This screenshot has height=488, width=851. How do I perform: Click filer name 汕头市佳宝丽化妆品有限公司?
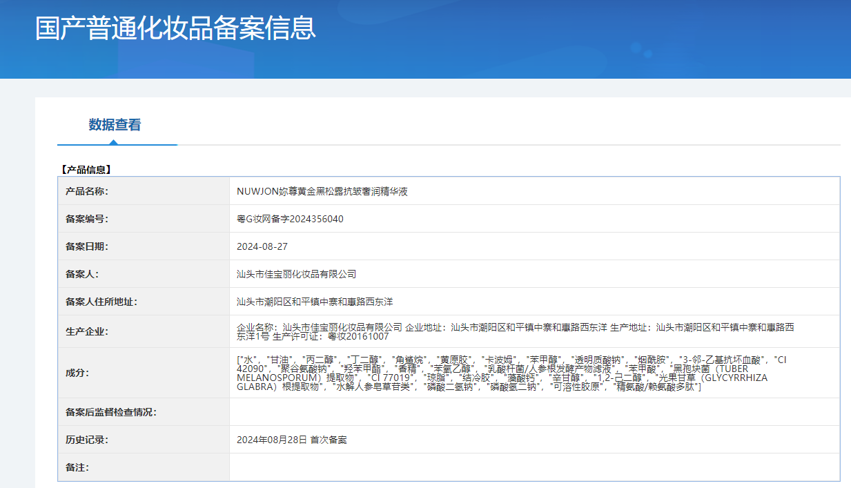(296, 274)
